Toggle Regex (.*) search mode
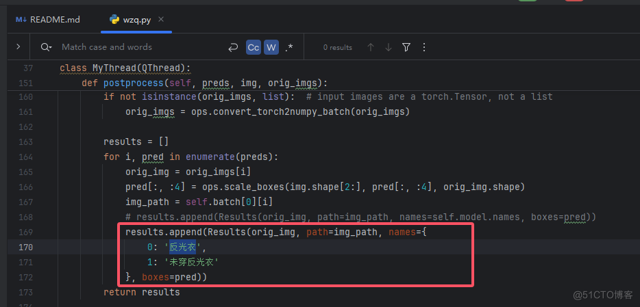The image size is (640, 307). pos(289,47)
